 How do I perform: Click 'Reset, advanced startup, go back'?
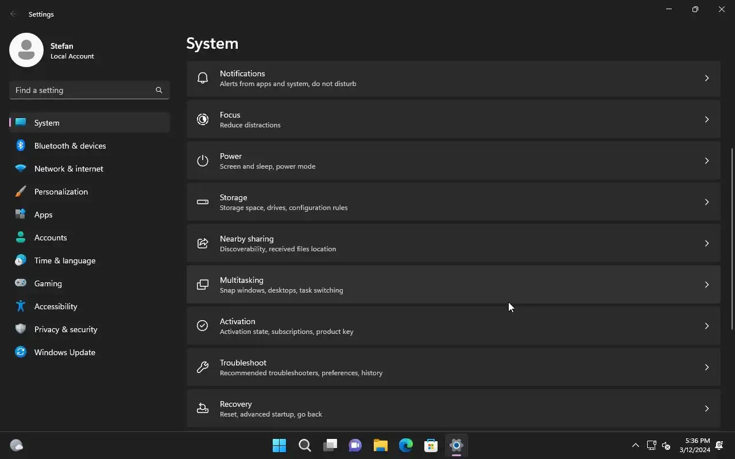[x=271, y=414]
